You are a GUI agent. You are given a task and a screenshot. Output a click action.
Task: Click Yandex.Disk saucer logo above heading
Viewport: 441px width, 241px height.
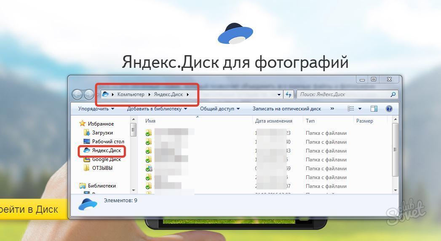[x=235, y=33]
